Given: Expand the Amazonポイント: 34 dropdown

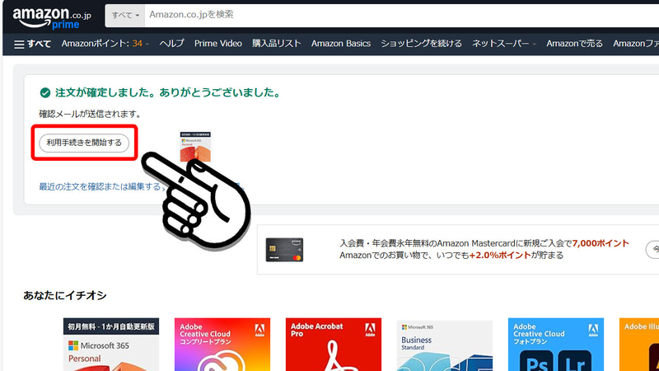Looking at the screenshot, I should pyautogui.click(x=105, y=44).
